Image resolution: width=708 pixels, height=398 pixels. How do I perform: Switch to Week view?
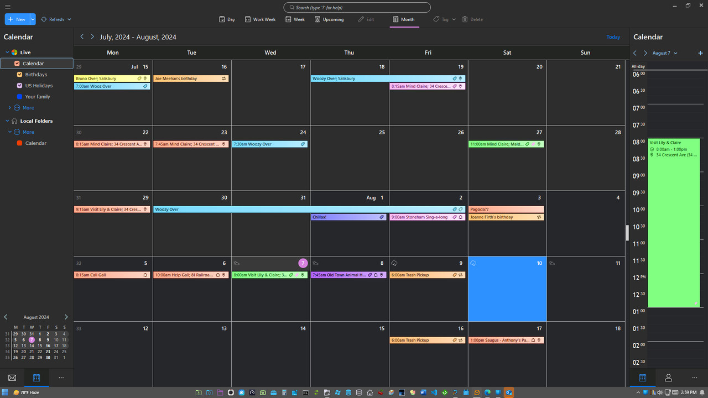point(295,19)
